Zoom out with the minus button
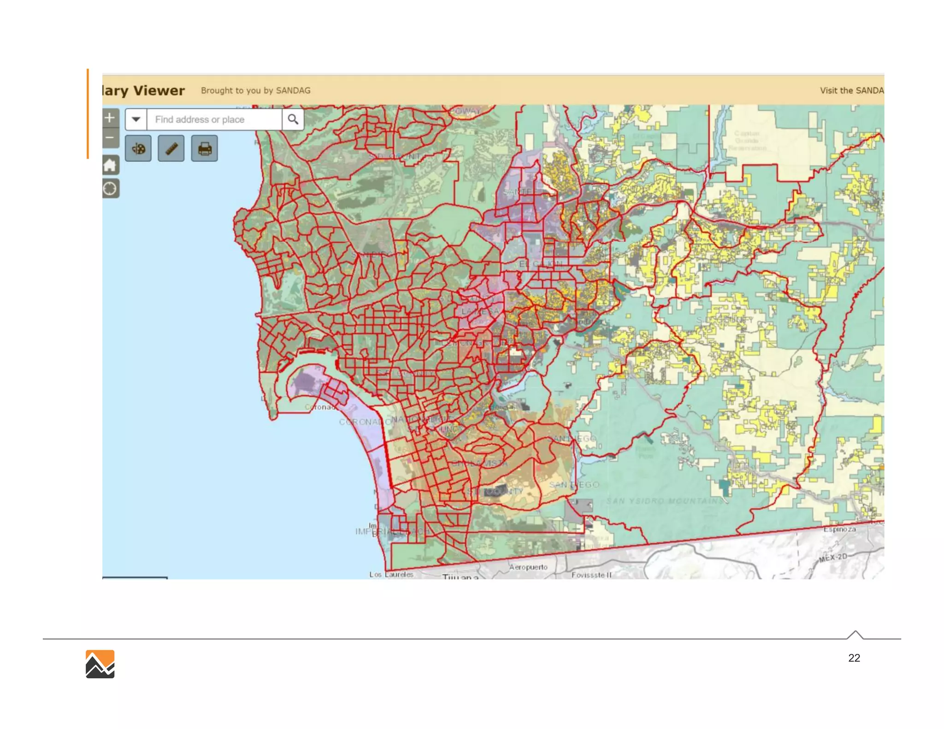 pyautogui.click(x=110, y=138)
